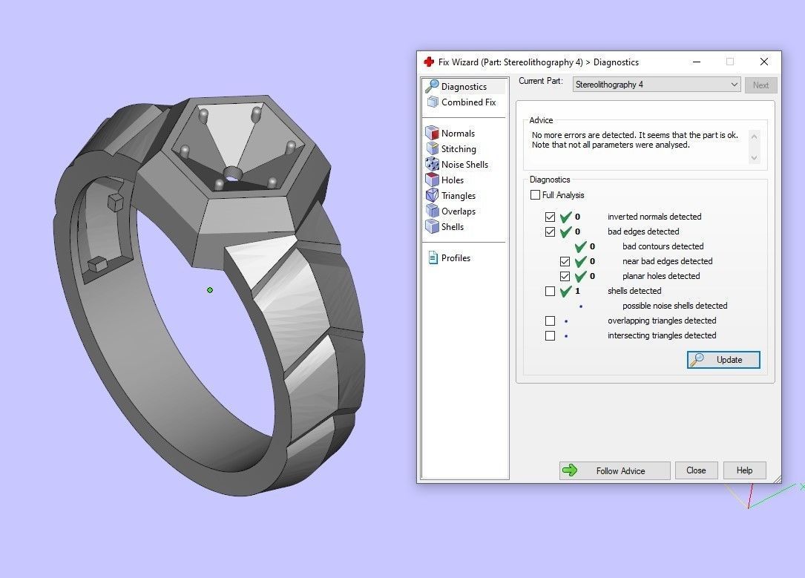Image resolution: width=805 pixels, height=578 pixels.
Task: Switch to the Holes page
Action: tap(453, 180)
